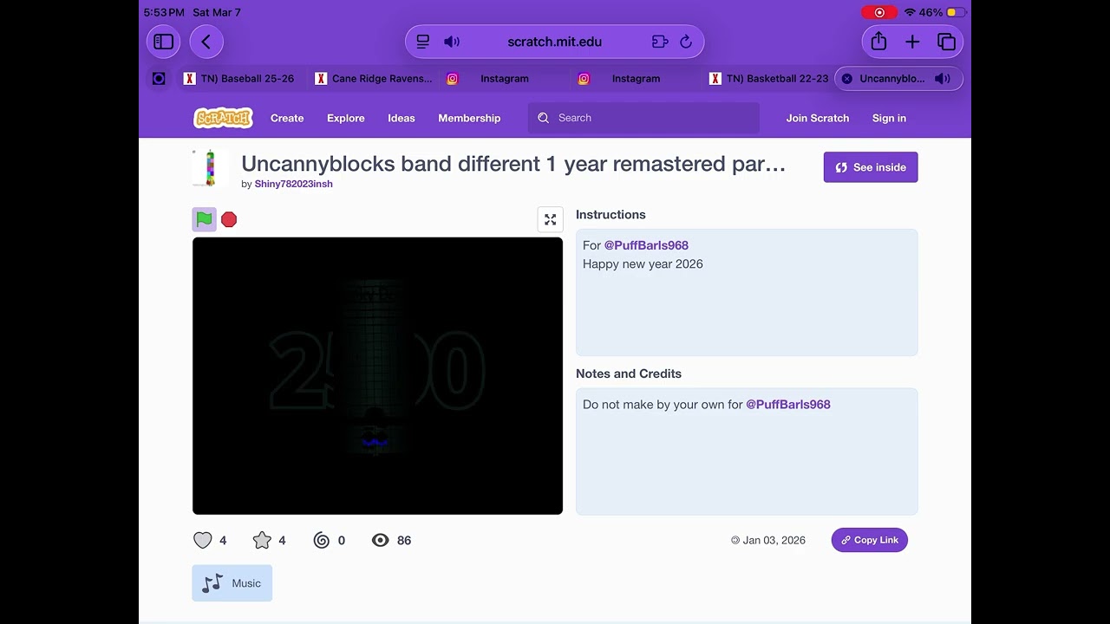Click the scratch.mit.edu address text

pyautogui.click(x=554, y=42)
